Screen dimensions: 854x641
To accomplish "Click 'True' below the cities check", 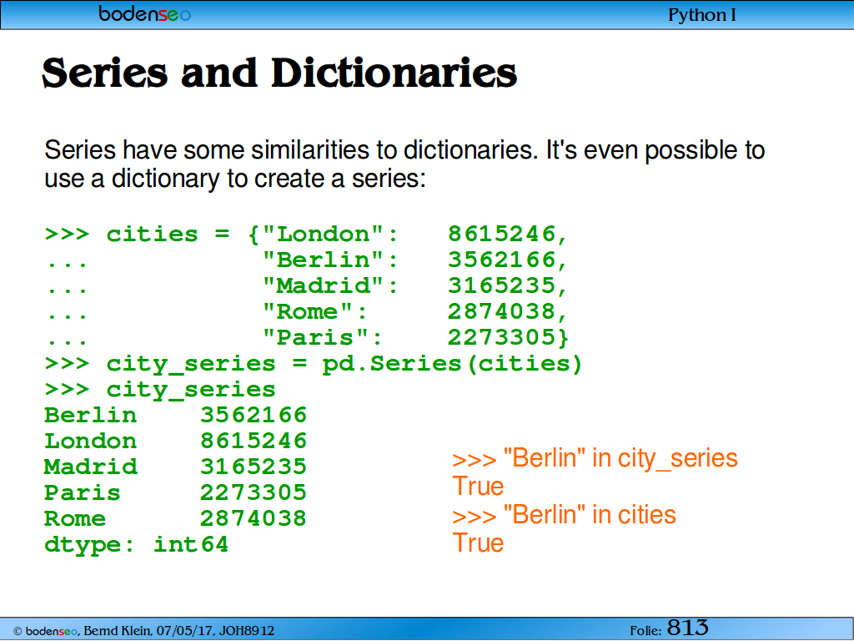I will (478, 543).
